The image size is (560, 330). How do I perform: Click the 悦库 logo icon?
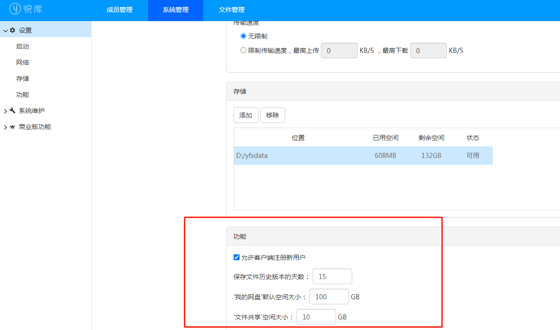15,9
